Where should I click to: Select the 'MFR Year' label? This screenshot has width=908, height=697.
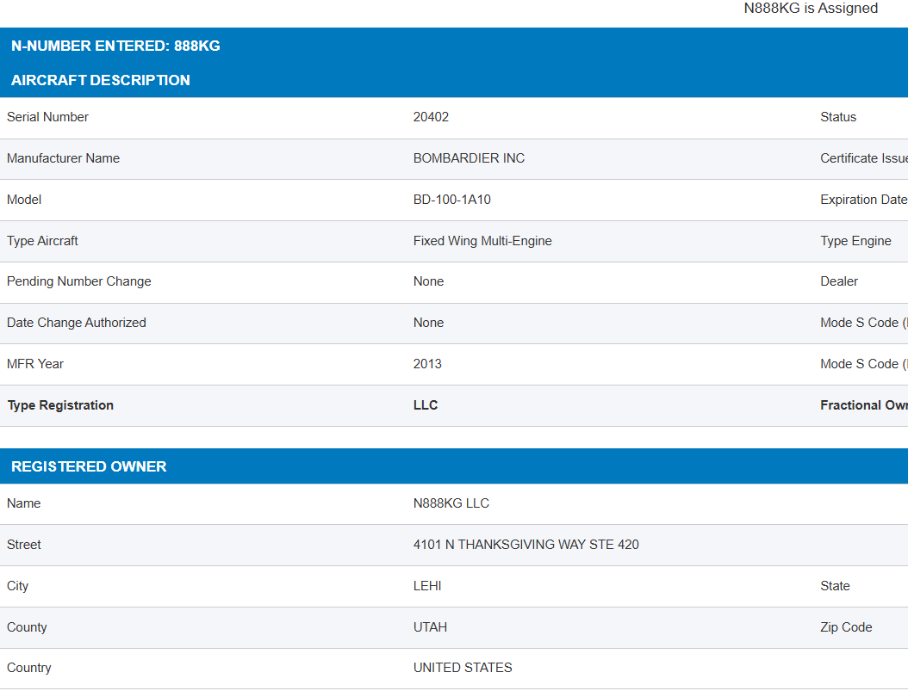click(35, 364)
